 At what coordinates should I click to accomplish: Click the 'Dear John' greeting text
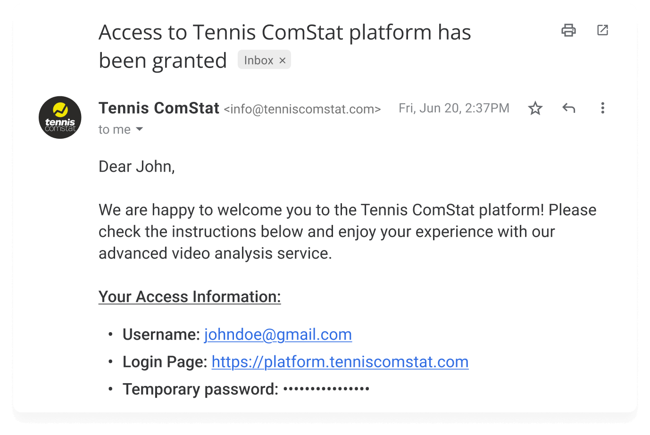137,167
